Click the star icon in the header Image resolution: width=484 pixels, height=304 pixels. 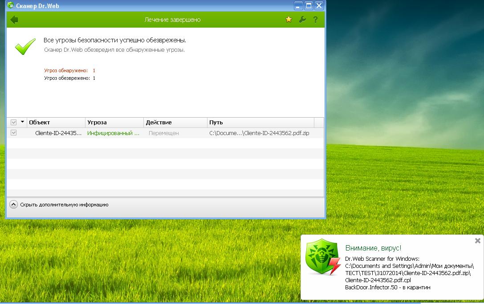point(289,20)
